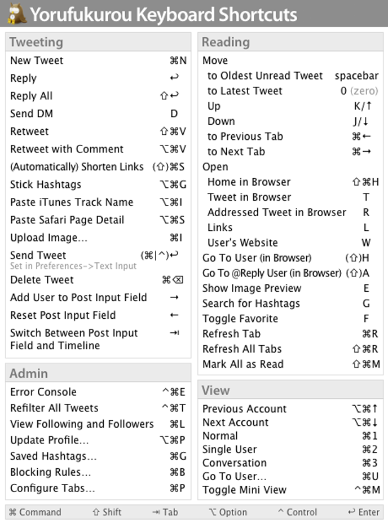
Task: Select the Tweeting section header
Action: pos(36,42)
